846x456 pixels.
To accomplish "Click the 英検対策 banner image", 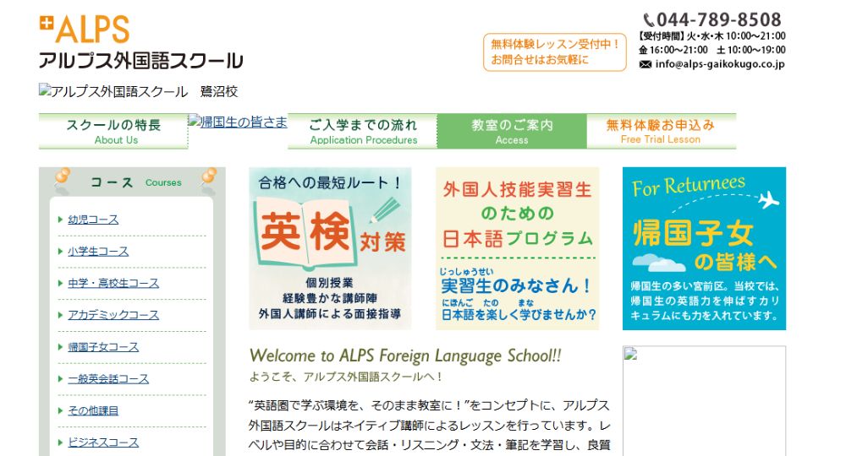I will point(330,248).
